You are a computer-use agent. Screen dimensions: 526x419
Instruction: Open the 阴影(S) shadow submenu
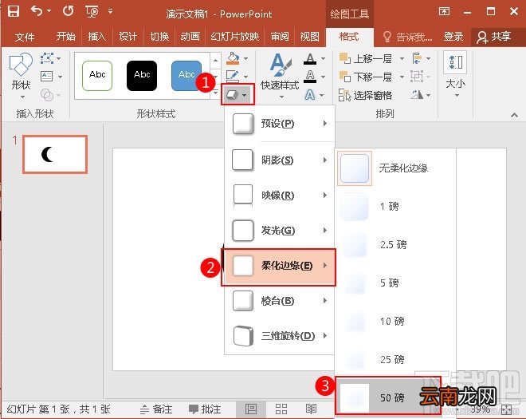tap(280, 160)
